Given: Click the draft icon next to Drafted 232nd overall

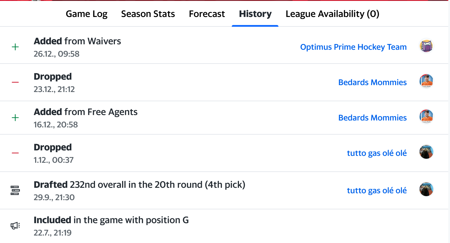Looking at the screenshot, I should pyautogui.click(x=15, y=190).
